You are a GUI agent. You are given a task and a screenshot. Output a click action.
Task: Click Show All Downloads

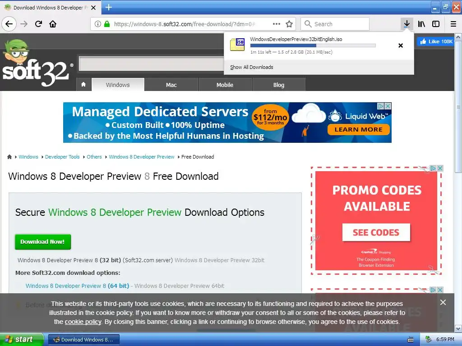click(252, 67)
